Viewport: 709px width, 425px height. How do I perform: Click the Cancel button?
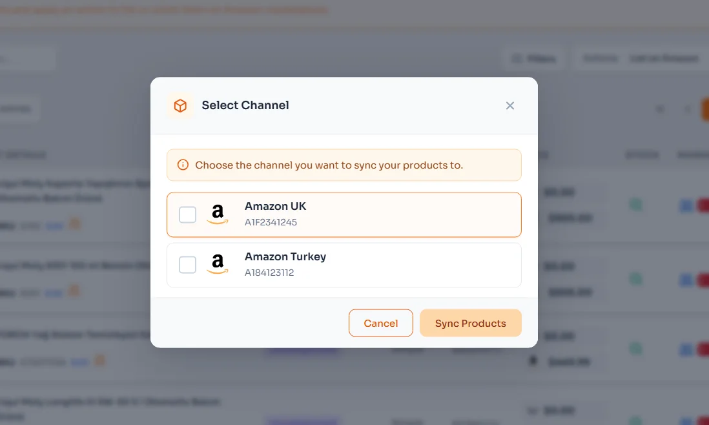point(381,323)
